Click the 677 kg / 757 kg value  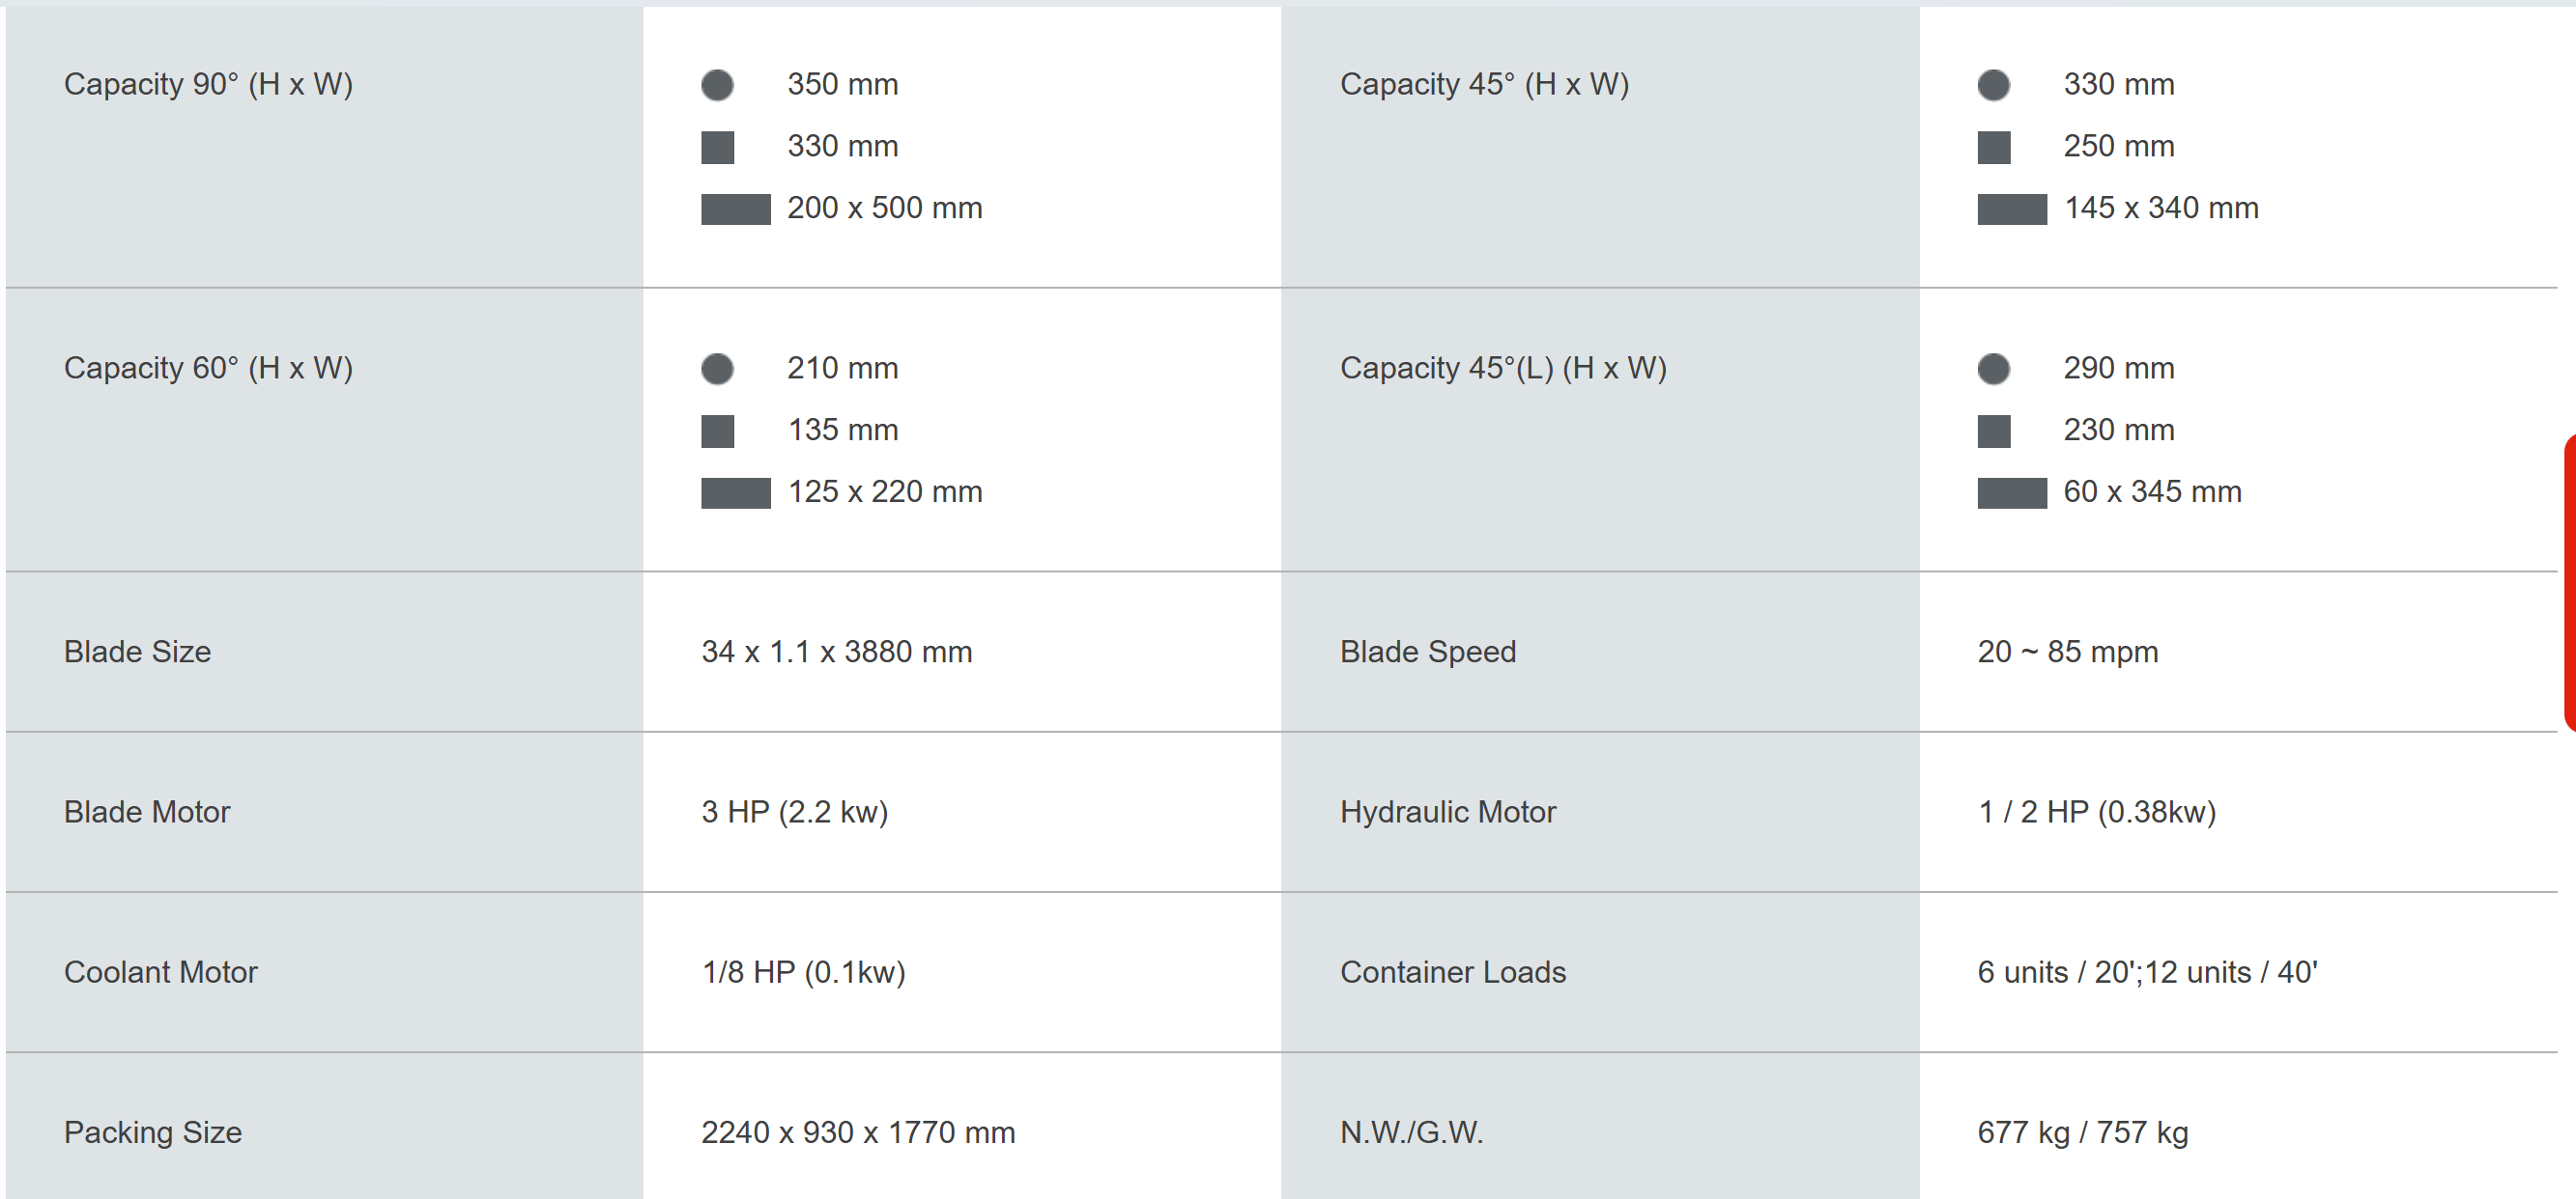[x=2082, y=1132]
